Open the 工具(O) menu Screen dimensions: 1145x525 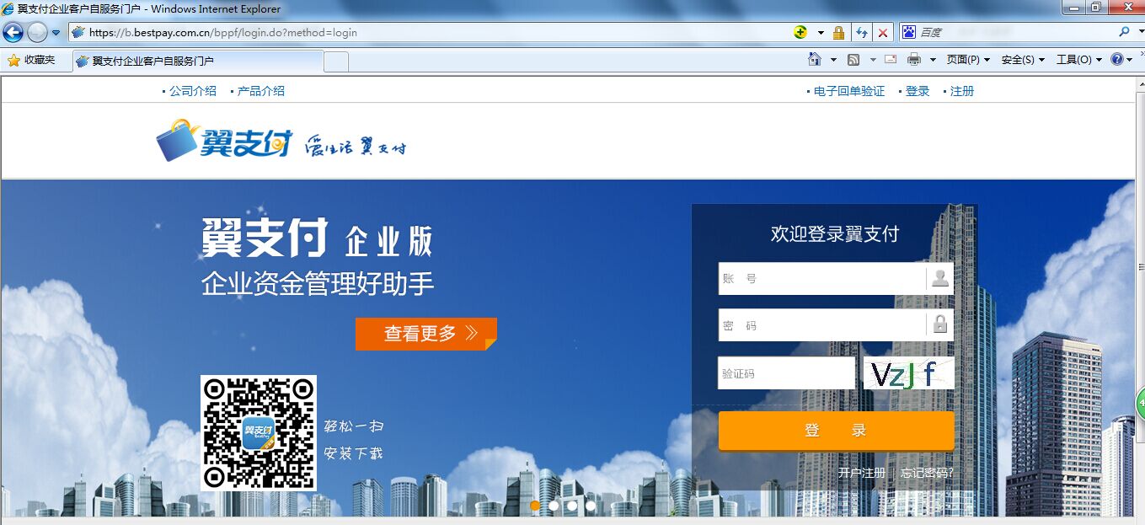1079,60
